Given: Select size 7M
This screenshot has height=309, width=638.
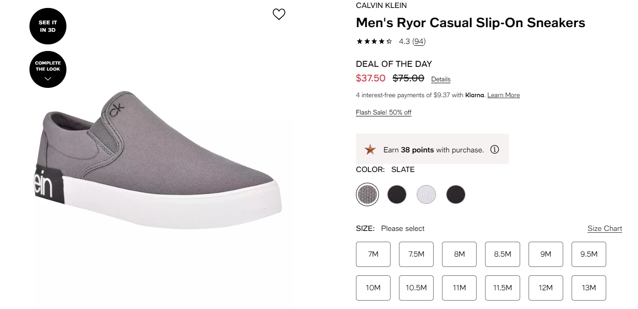Looking at the screenshot, I should coord(373,254).
